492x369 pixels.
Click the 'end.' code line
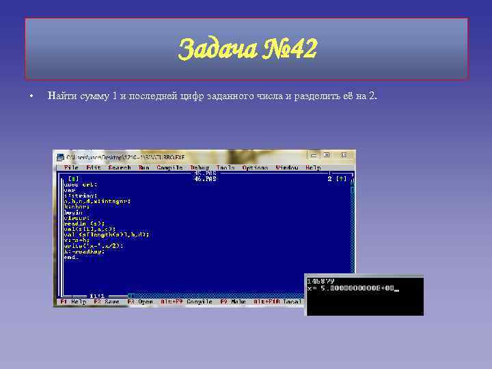pos(71,258)
